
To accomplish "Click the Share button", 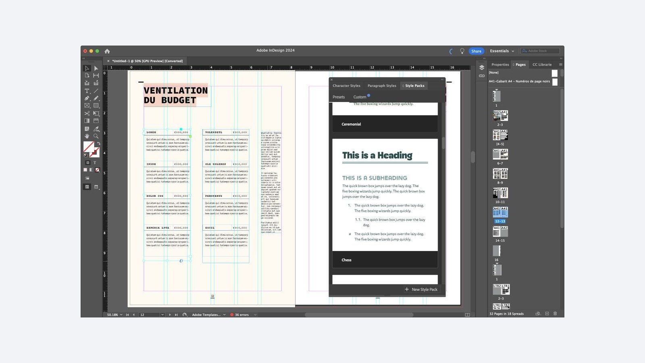I will tap(476, 51).
